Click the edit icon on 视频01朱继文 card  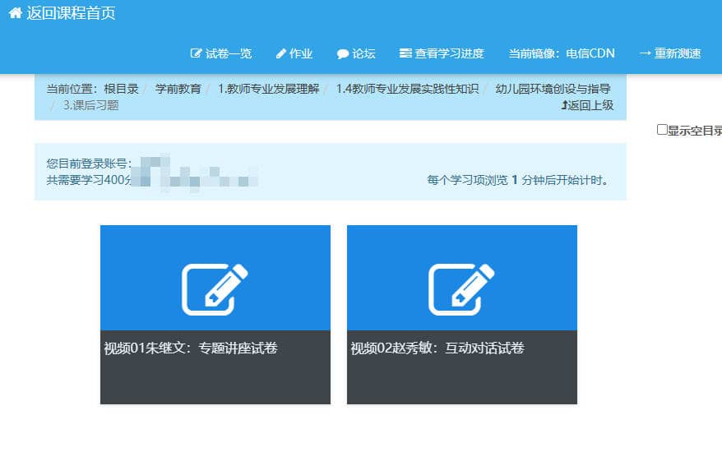point(215,289)
